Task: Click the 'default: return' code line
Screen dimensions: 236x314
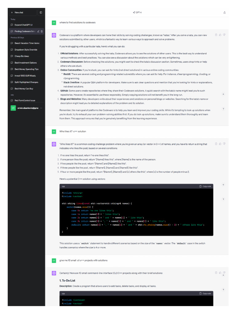Action: tap(138, 225)
